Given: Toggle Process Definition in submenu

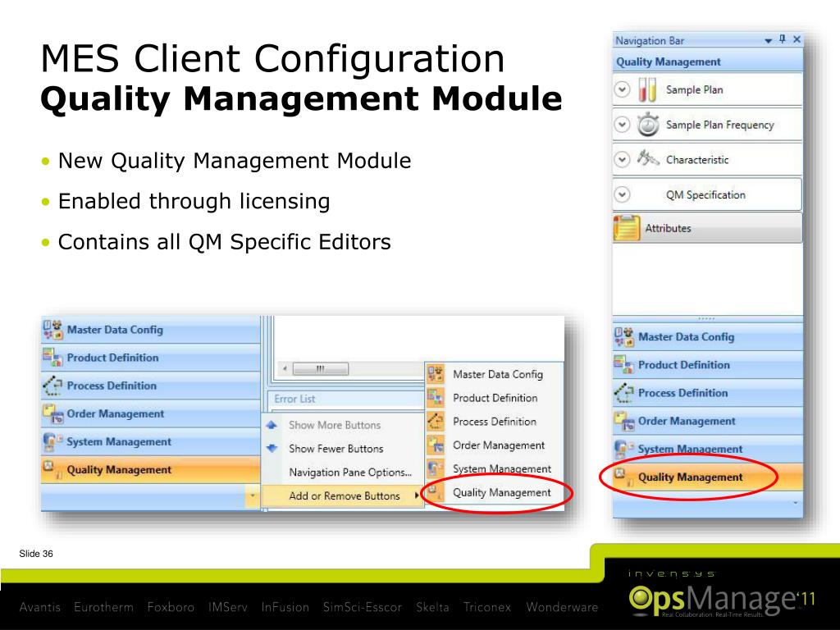Looking at the screenshot, I should pos(494,421).
